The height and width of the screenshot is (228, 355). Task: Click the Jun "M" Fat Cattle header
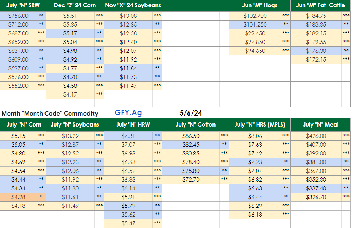click(x=320, y=5)
